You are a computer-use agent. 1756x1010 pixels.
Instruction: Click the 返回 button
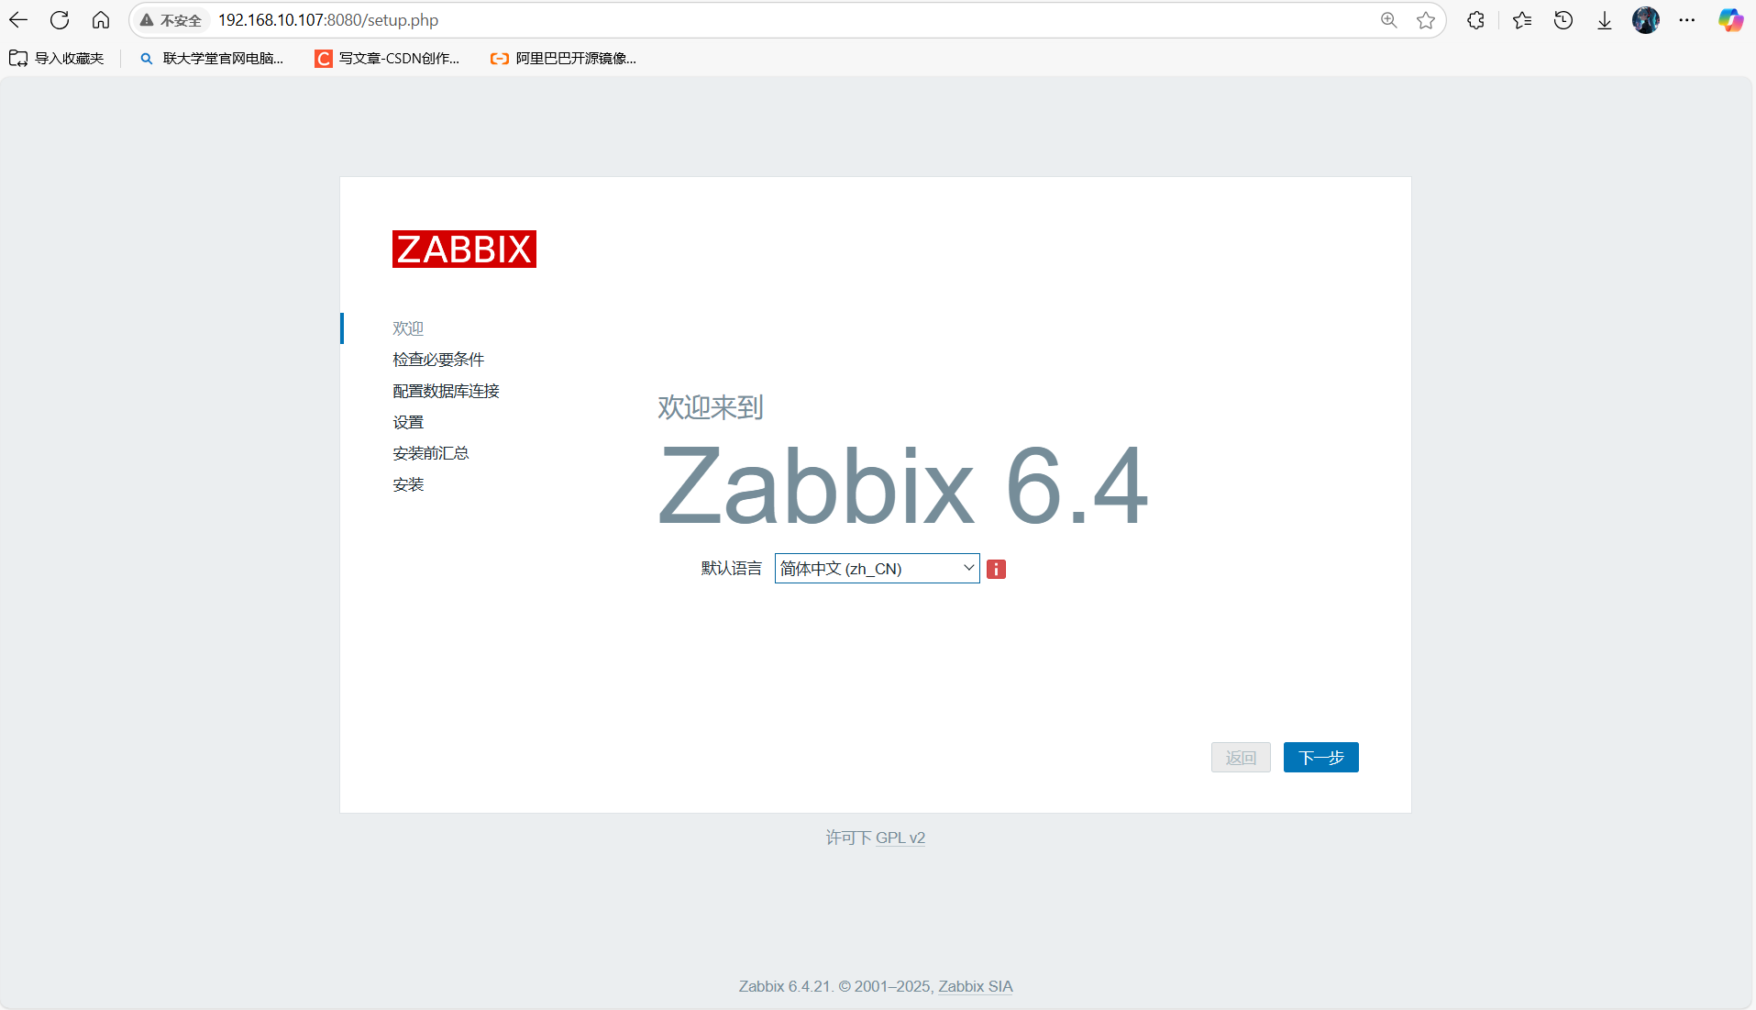click(x=1241, y=758)
